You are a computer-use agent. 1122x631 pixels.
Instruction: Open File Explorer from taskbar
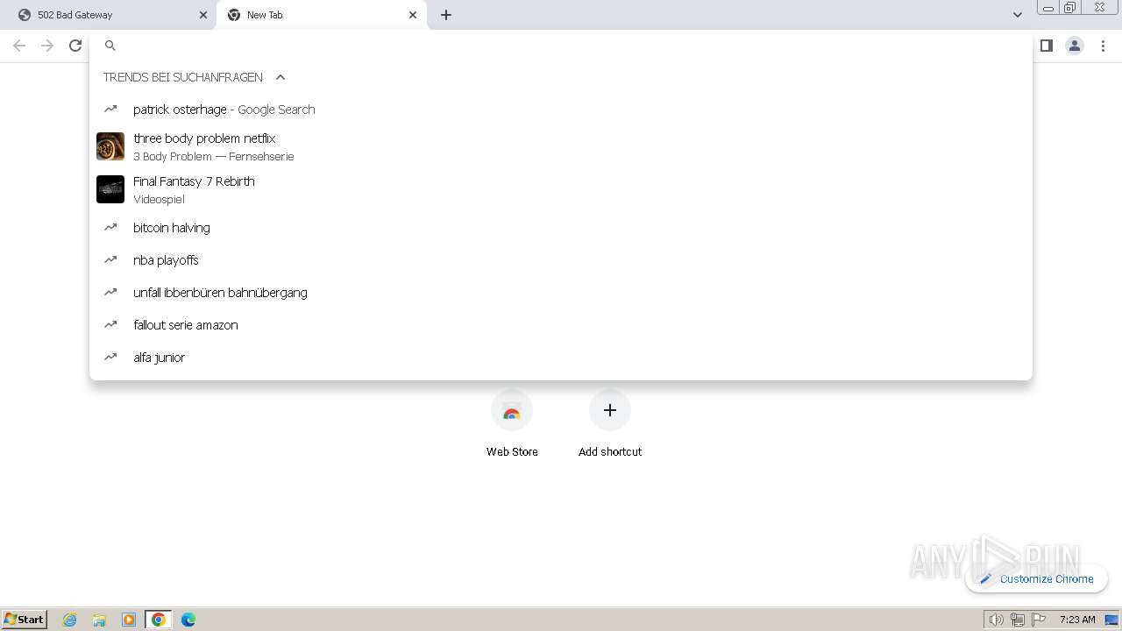click(x=99, y=620)
